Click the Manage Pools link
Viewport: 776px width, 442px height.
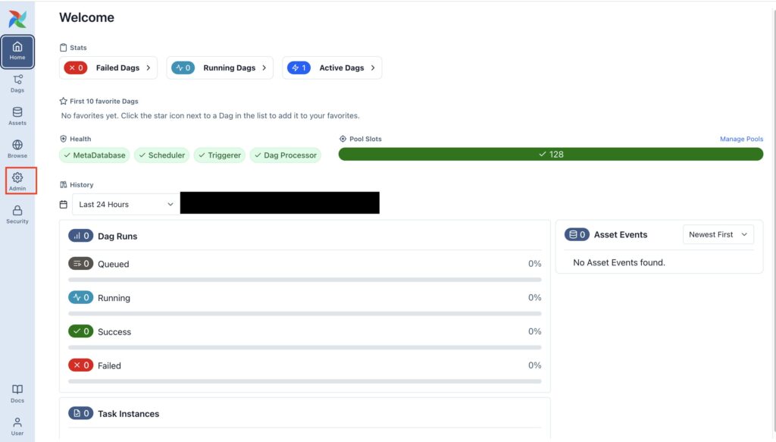pos(741,139)
